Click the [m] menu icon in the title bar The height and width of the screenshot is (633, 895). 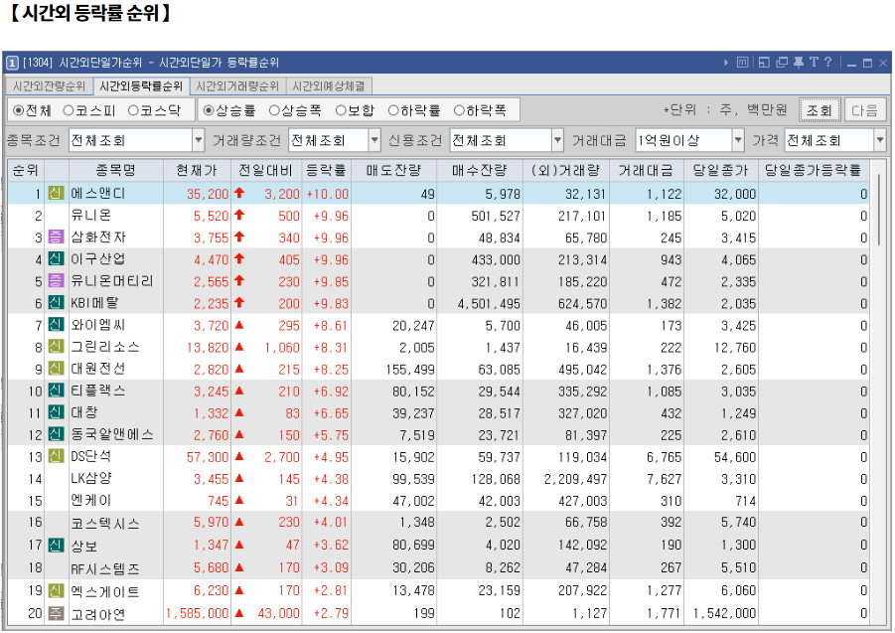[x=743, y=62]
